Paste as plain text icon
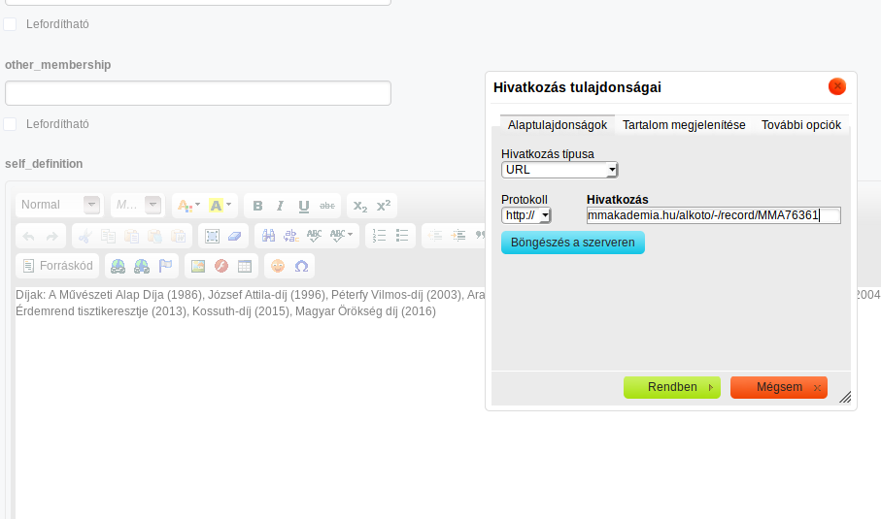This screenshot has height=519, width=881. 155,236
